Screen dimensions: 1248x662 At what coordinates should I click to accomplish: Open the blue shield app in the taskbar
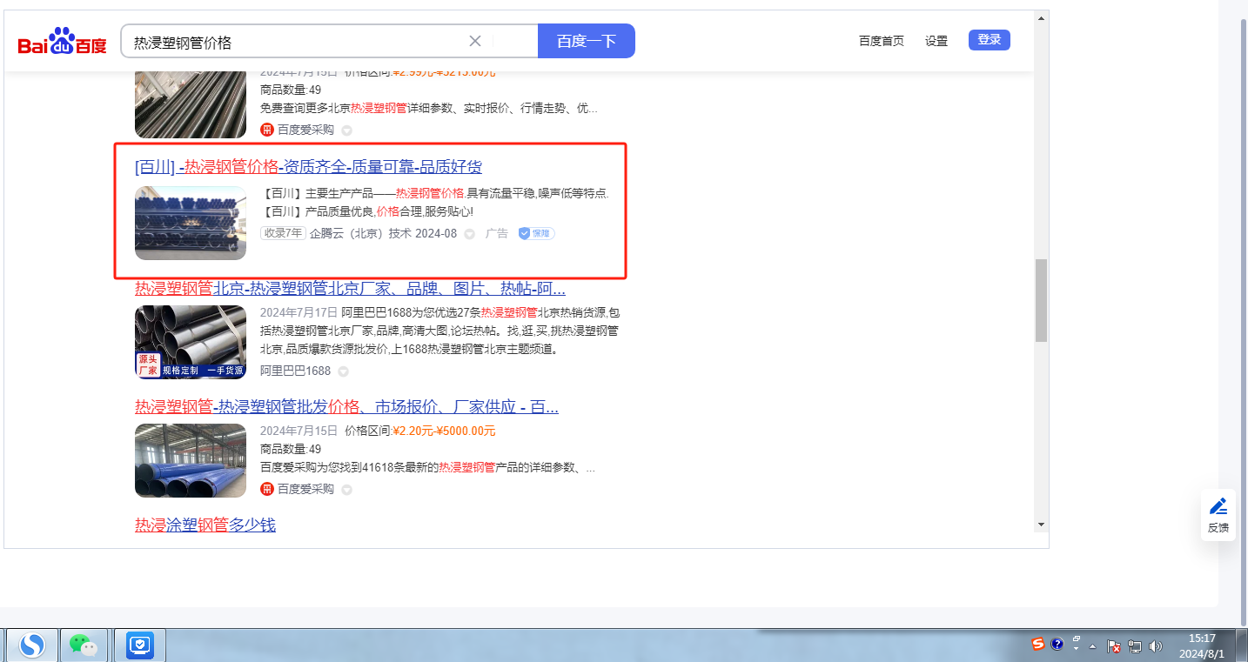[140, 645]
